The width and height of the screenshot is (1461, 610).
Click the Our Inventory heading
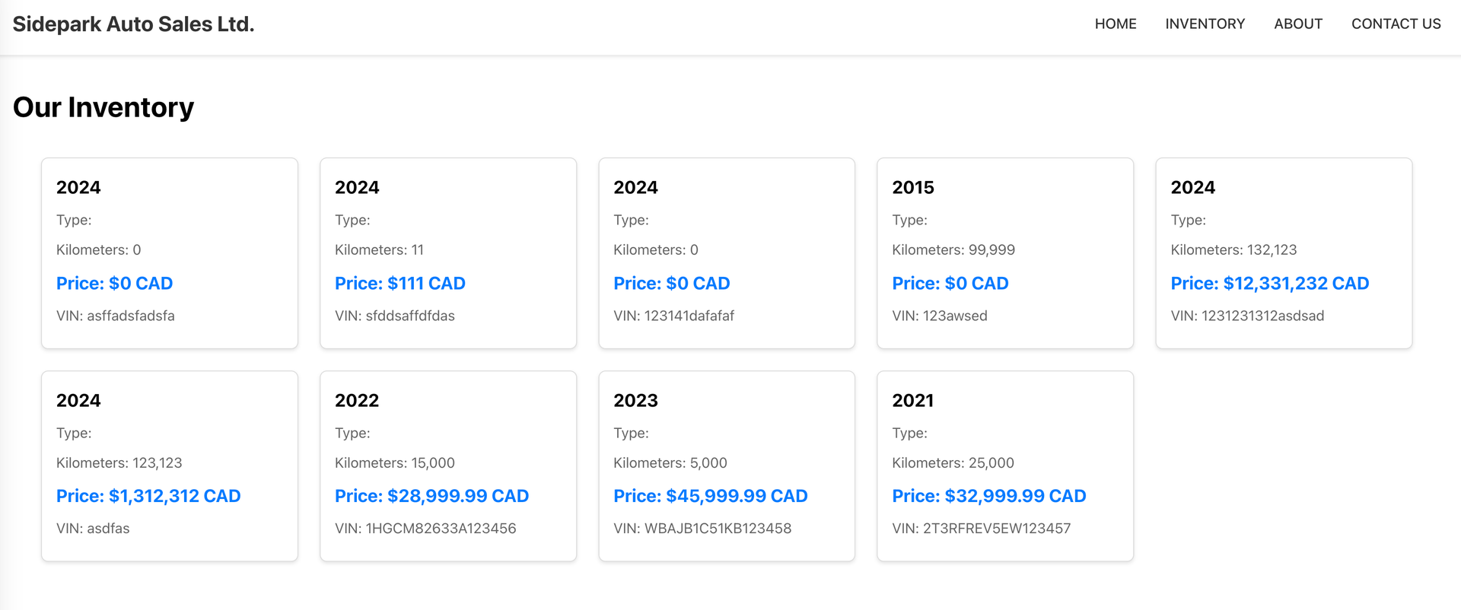pos(103,107)
